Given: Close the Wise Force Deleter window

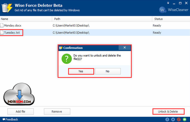Looking at the screenshot, I should pyautogui.click(x=186, y=3).
